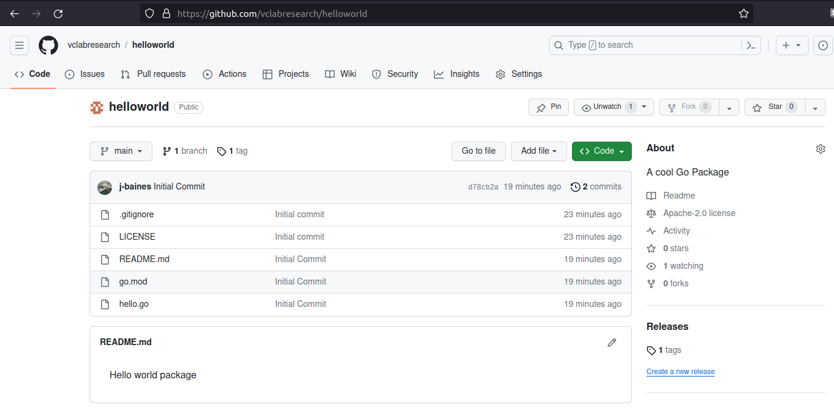Open the About section settings gear
The image size is (834, 408).
pos(820,148)
